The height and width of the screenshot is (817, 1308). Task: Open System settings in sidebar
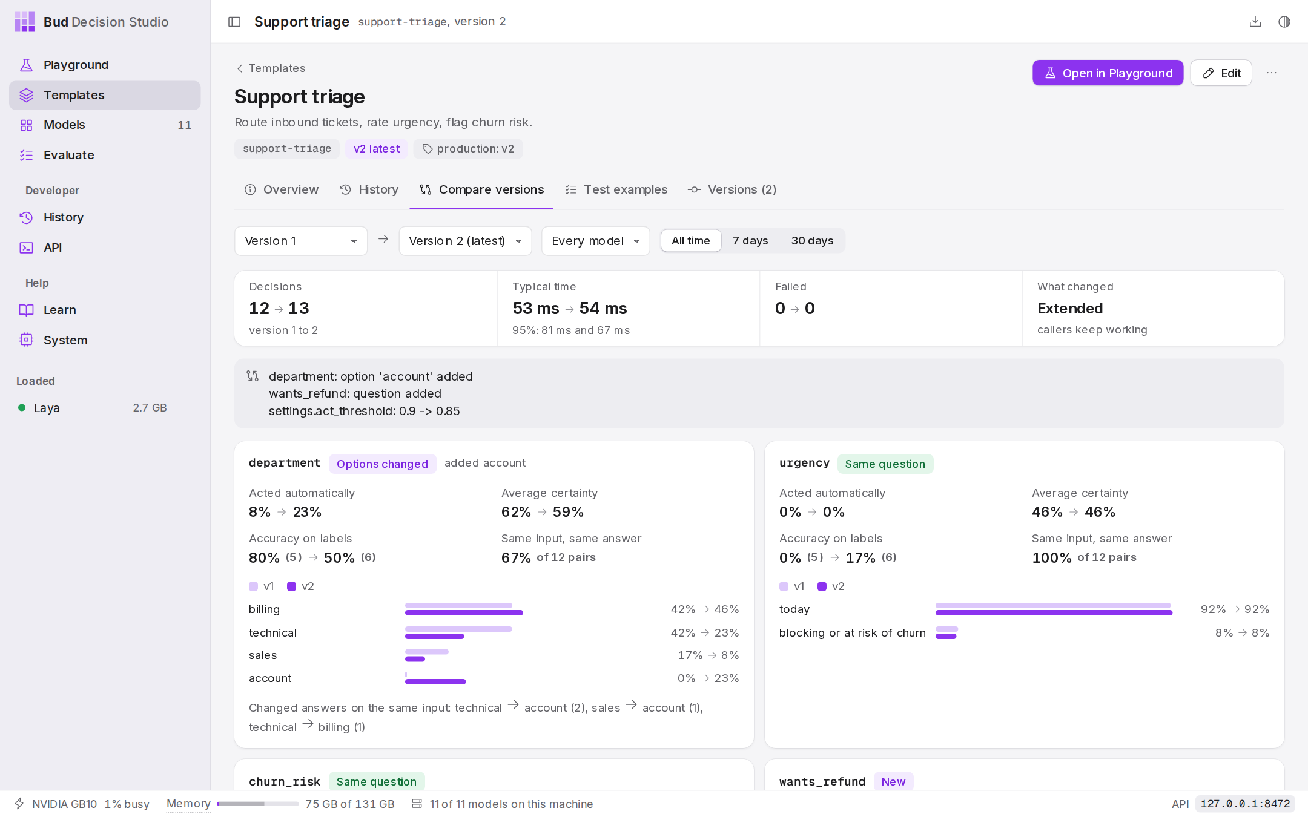[x=105, y=340]
